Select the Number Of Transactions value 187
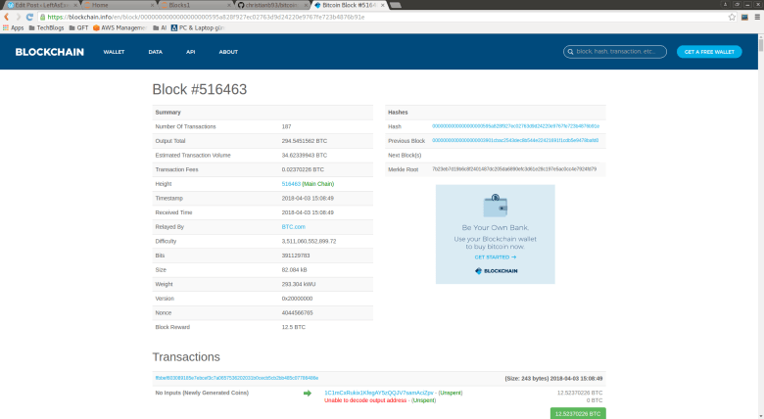 [286, 126]
